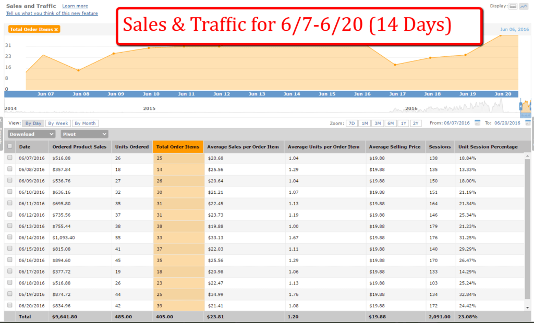The height and width of the screenshot is (323, 534).
Task: Grab the timeline range selector handle
Action: [521, 106]
